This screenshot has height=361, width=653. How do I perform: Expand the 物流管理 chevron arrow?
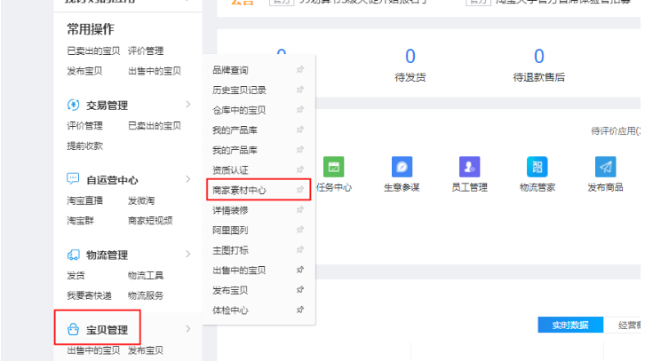click(187, 255)
